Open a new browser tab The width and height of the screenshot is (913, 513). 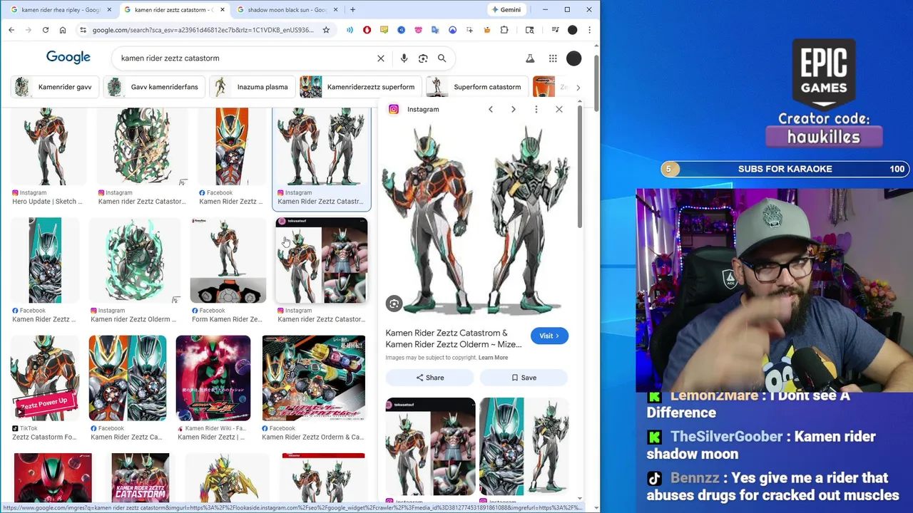point(352,10)
